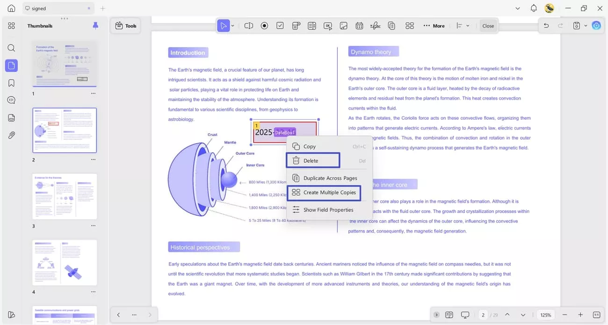This screenshot has width=608, height=325.
Task: Click the save icon
Action: (577, 26)
